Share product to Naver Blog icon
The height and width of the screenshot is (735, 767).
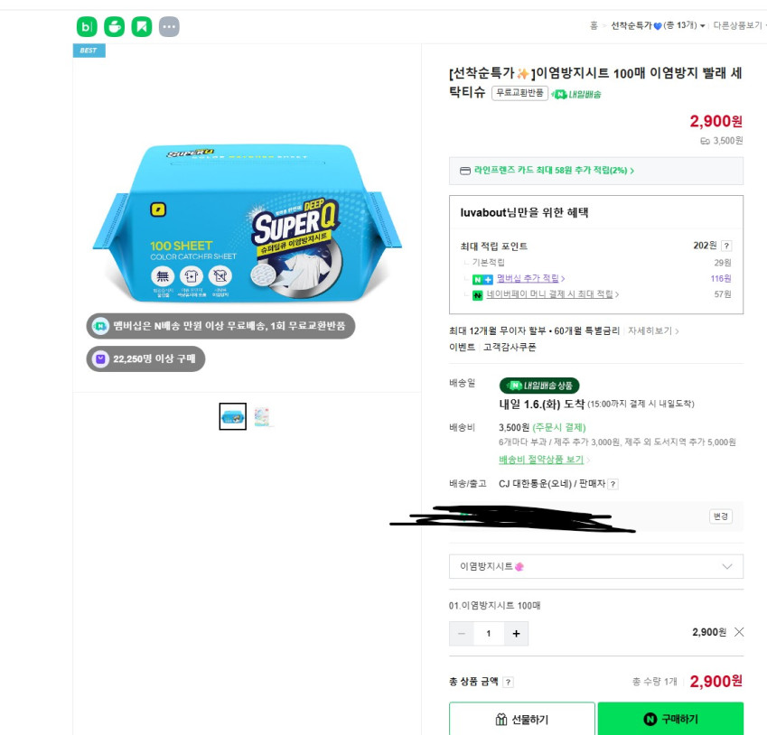[87, 26]
